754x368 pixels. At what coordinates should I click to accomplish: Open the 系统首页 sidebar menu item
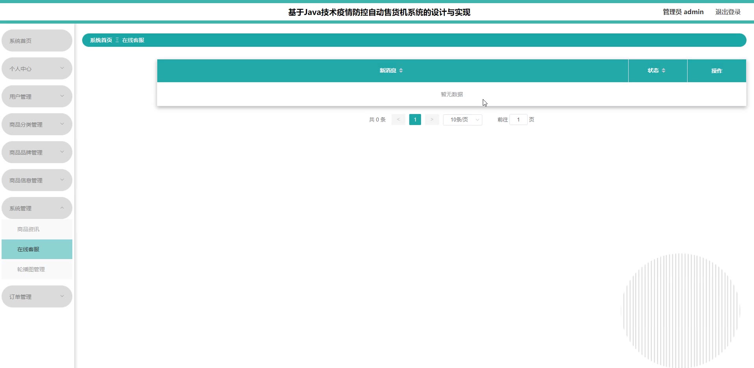37,40
